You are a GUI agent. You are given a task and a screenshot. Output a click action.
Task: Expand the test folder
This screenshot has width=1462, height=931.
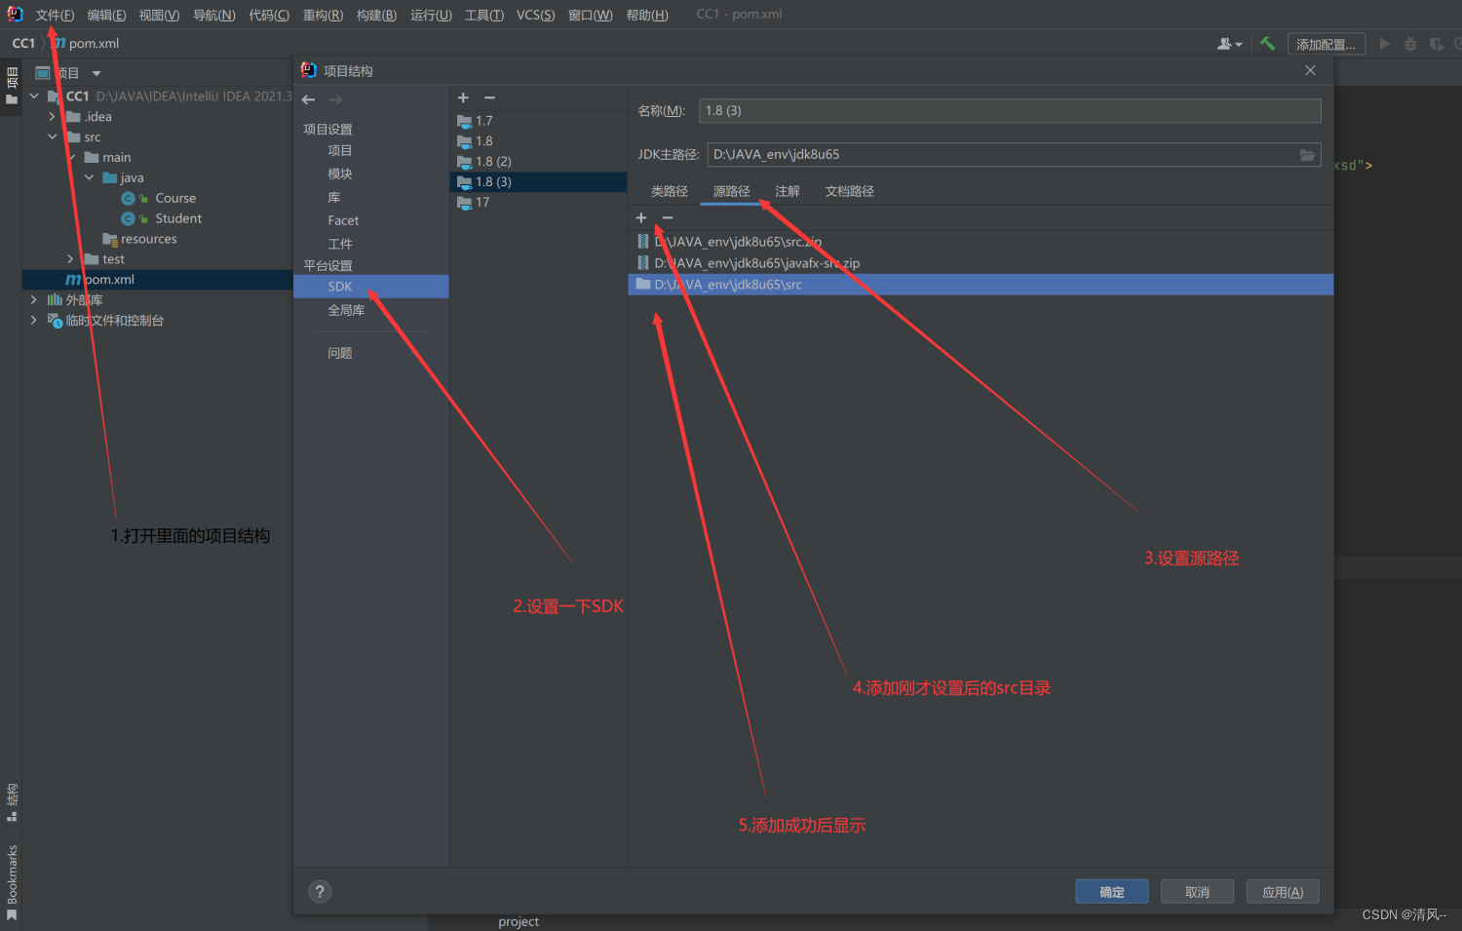coord(70,259)
